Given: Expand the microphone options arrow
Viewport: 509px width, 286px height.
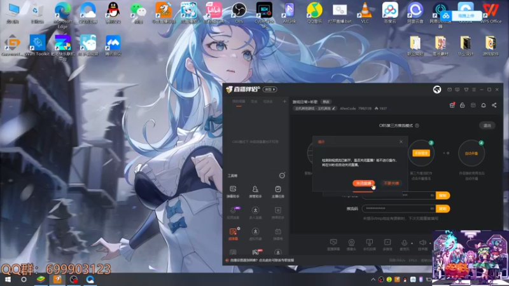Looking at the screenshot, I should 412,243.
